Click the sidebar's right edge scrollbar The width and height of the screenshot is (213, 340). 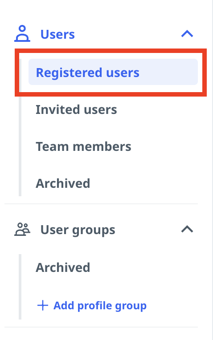tap(213, 170)
